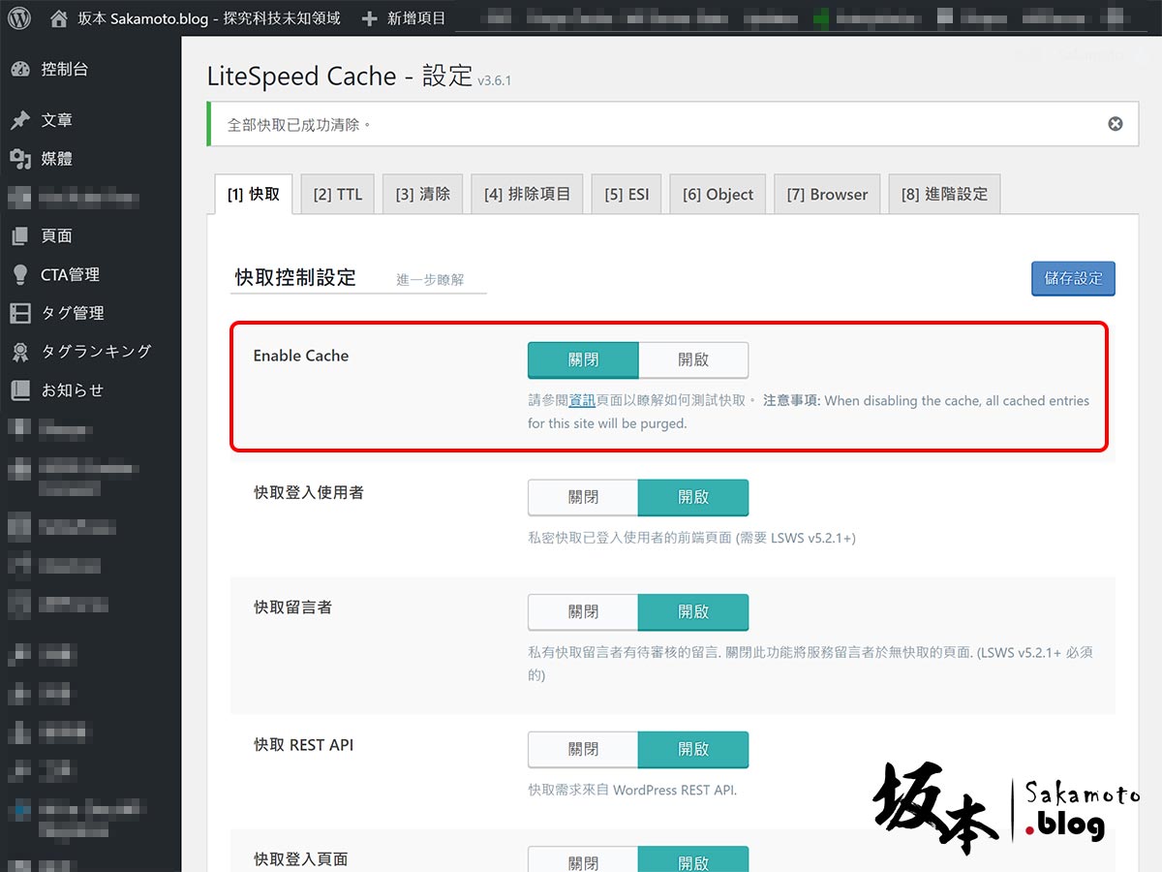Click the お知らせ book icon
This screenshot has height=872, width=1162.
[x=20, y=390]
